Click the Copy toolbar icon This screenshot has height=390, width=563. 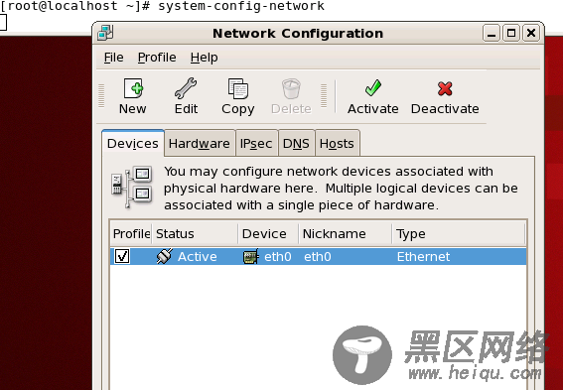click(x=238, y=88)
